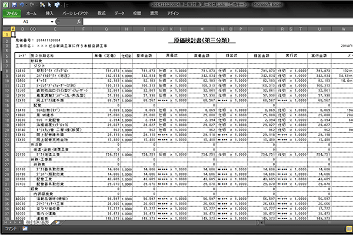Click the Name Box showing A1
This screenshot has width=353, height=235.
coord(26,22)
